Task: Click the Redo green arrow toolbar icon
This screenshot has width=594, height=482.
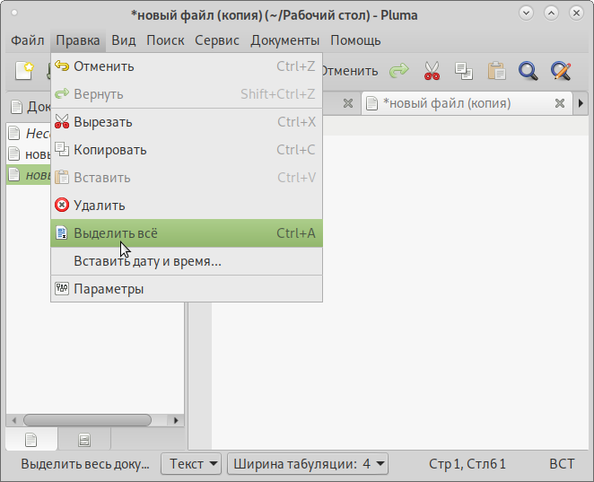Action: point(398,70)
